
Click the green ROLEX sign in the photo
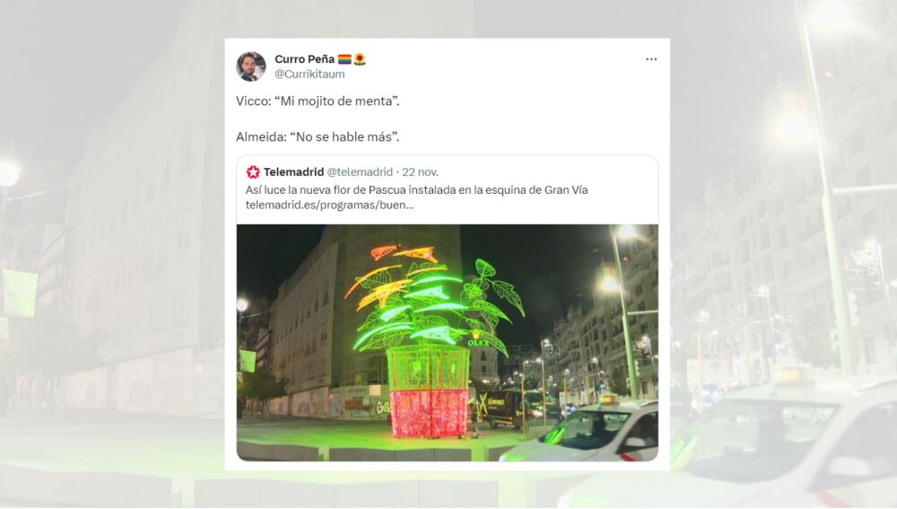478,342
